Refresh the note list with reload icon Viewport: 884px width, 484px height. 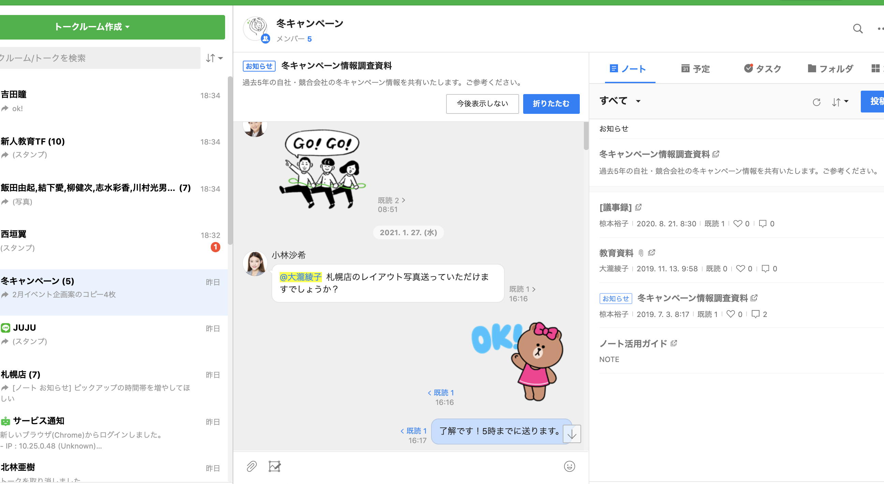[x=816, y=102]
